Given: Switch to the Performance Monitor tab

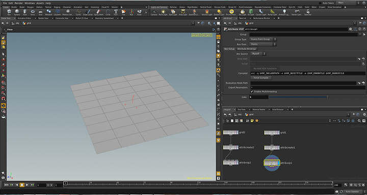Looking at the screenshot, I should coord(261,18).
